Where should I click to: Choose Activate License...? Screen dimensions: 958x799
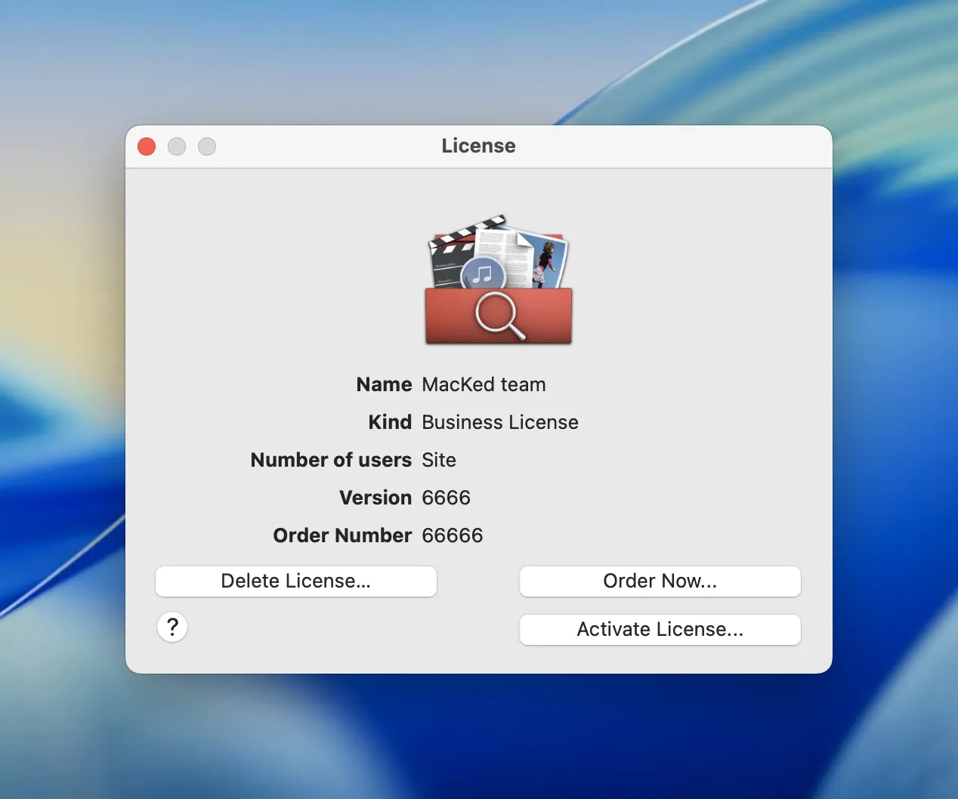[x=660, y=630]
